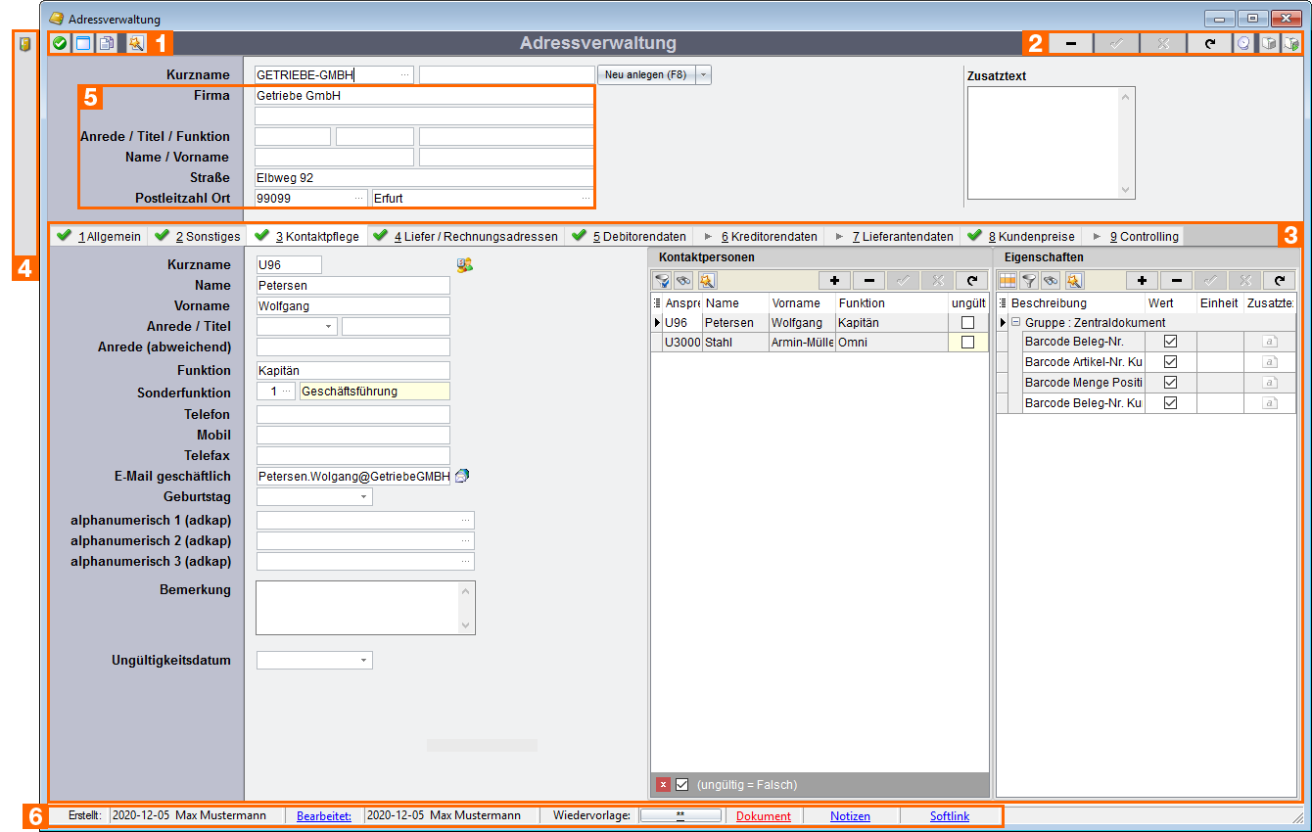Viewport: 1312px width, 832px height.
Task: Switch to 2 Sonstiges tab
Action: (x=198, y=236)
